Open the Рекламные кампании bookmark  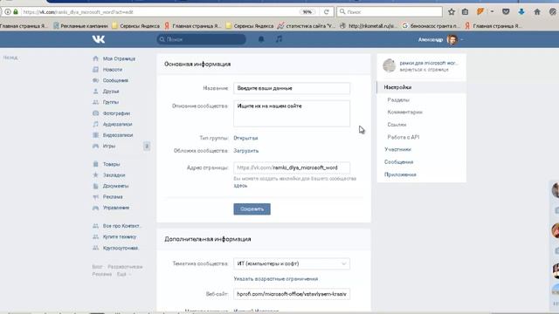pos(80,25)
